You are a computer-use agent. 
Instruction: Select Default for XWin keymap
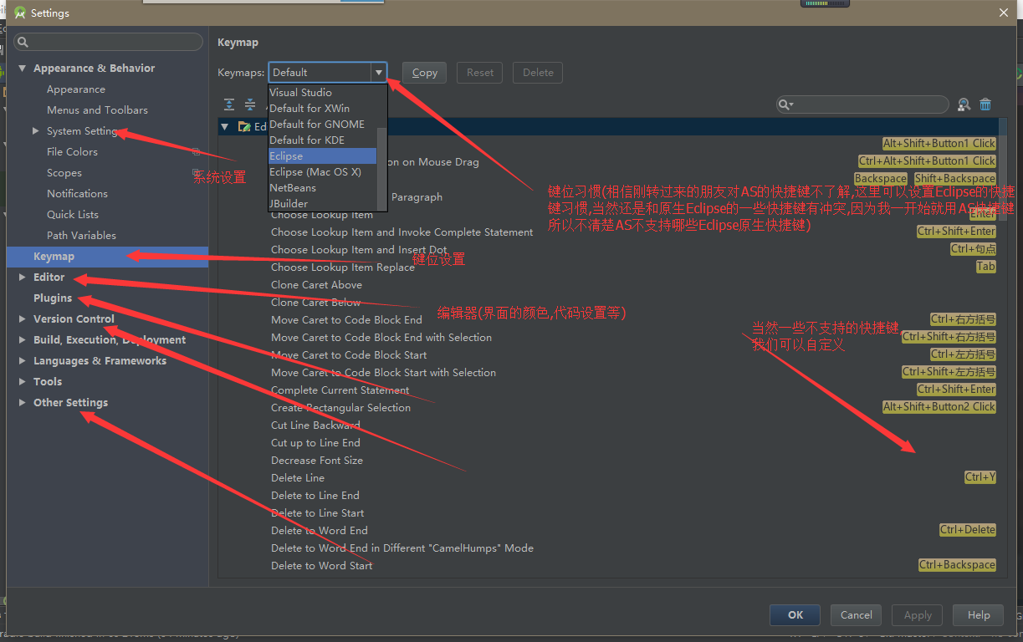(x=322, y=109)
